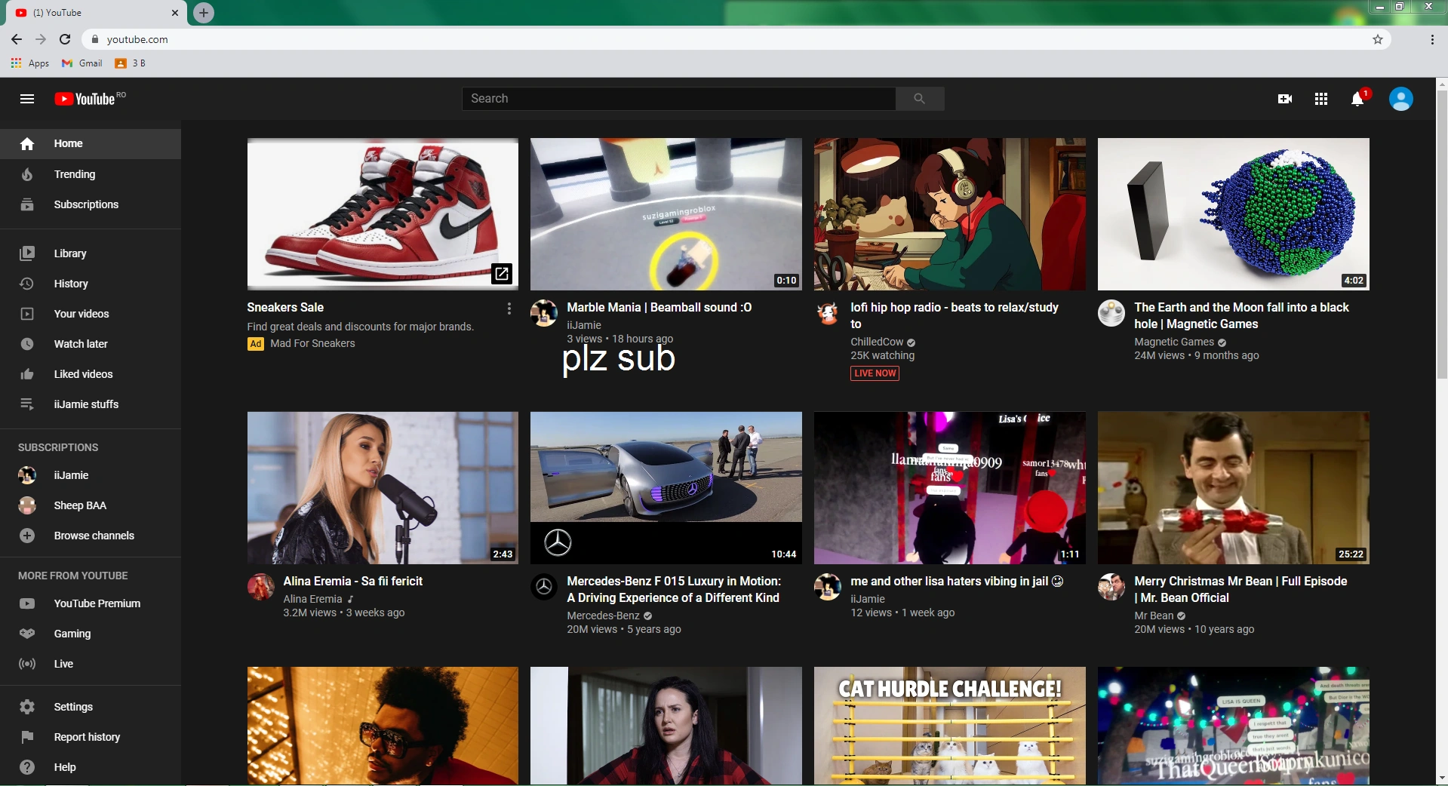Play the Earth and Moon black hole thumbnail
Viewport: 1448px width, 786px height.
(1234, 214)
